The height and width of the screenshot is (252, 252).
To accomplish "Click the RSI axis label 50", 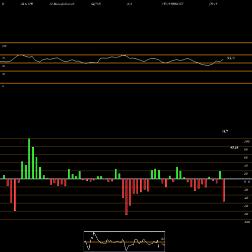I will (4, 66).
